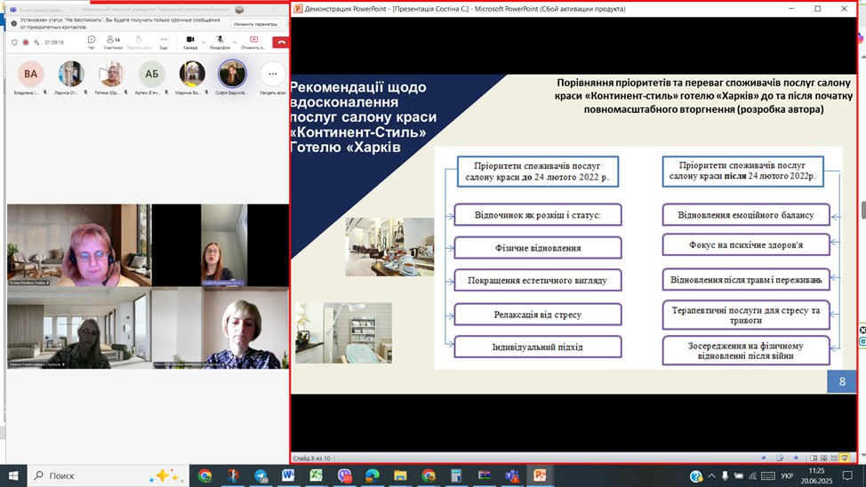The width and height of the screenshot is (866, 487).
Task: Click the recording indicator icon
Action: point(26,42)
